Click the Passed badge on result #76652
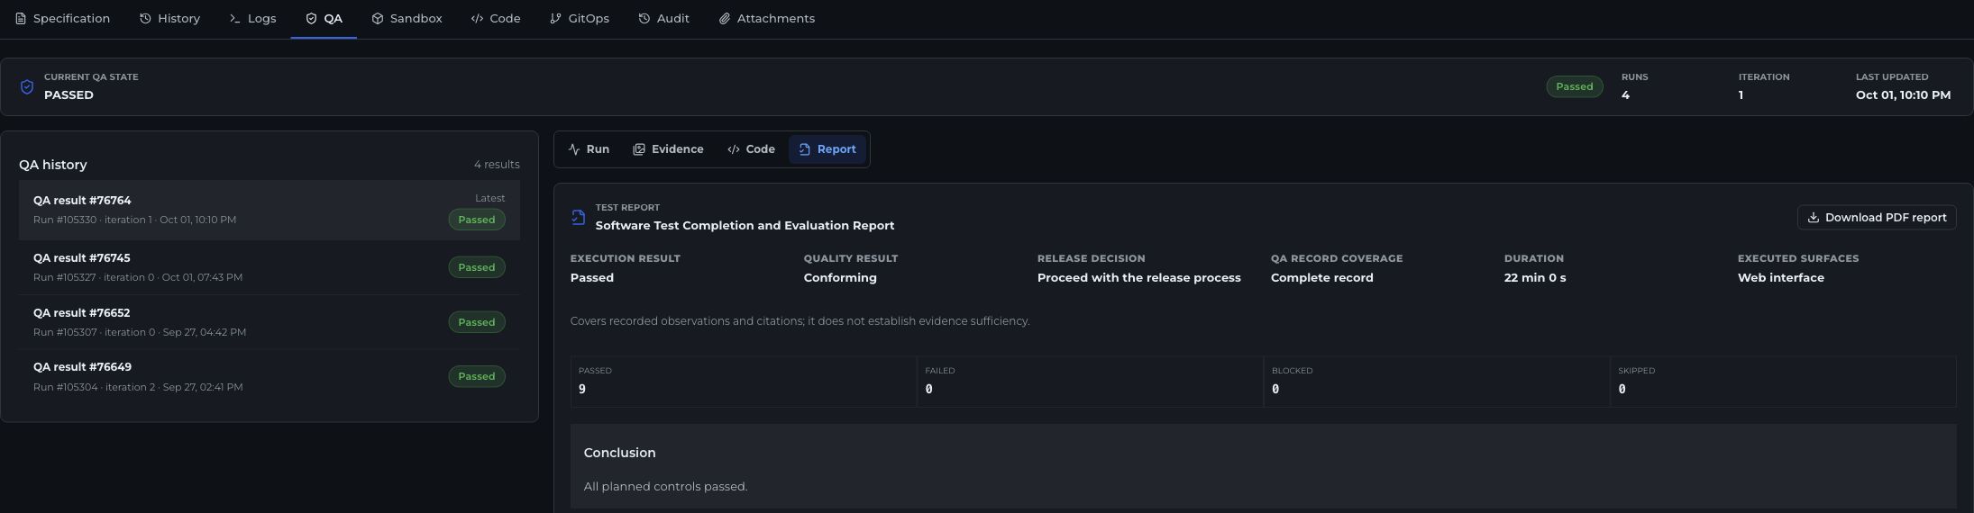The height and width of the screenshot is (513, 1974). point(477,322)
